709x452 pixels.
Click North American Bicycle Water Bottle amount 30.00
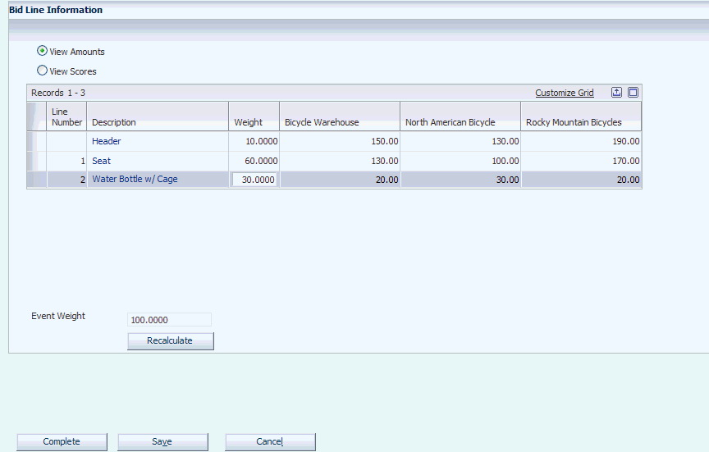pyautogui.click(x=508, y=180)
